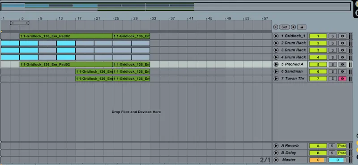The height and width of the screenshot is (165, 358).
Task: Arm the 4 Drum Rack track
Action: click(342, 57)
